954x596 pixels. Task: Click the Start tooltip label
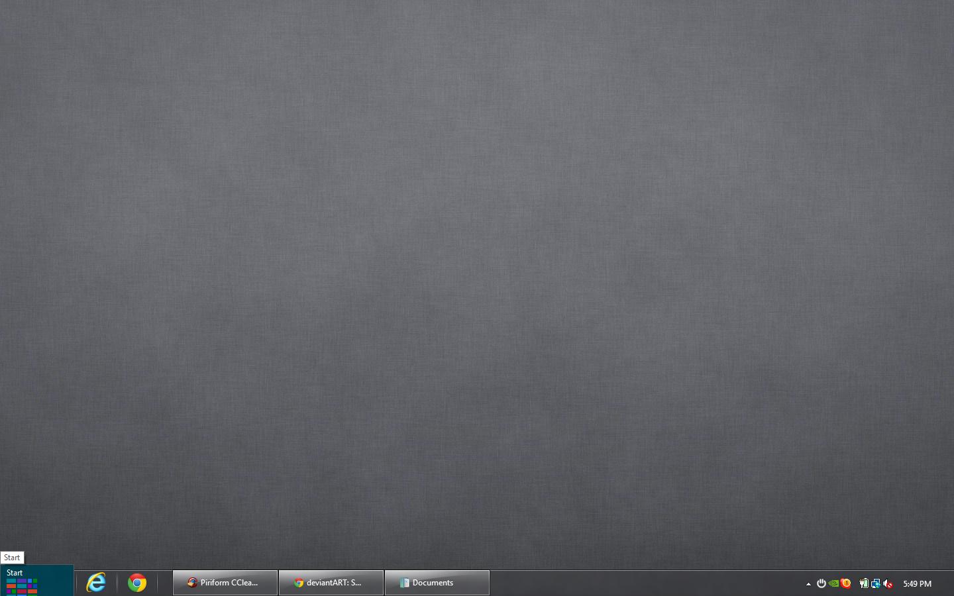tap(12, 558)
